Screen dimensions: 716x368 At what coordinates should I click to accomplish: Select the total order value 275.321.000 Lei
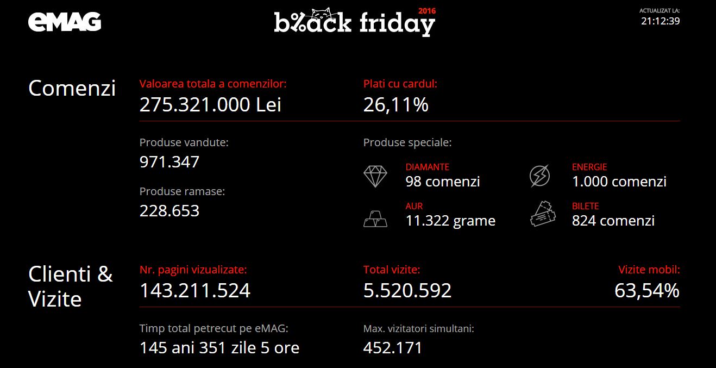(210, 104)
